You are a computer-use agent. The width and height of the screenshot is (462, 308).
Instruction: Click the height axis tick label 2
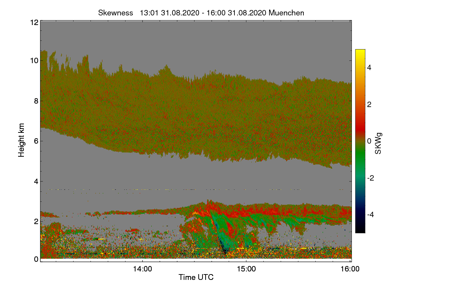click(x=36, y=221)
